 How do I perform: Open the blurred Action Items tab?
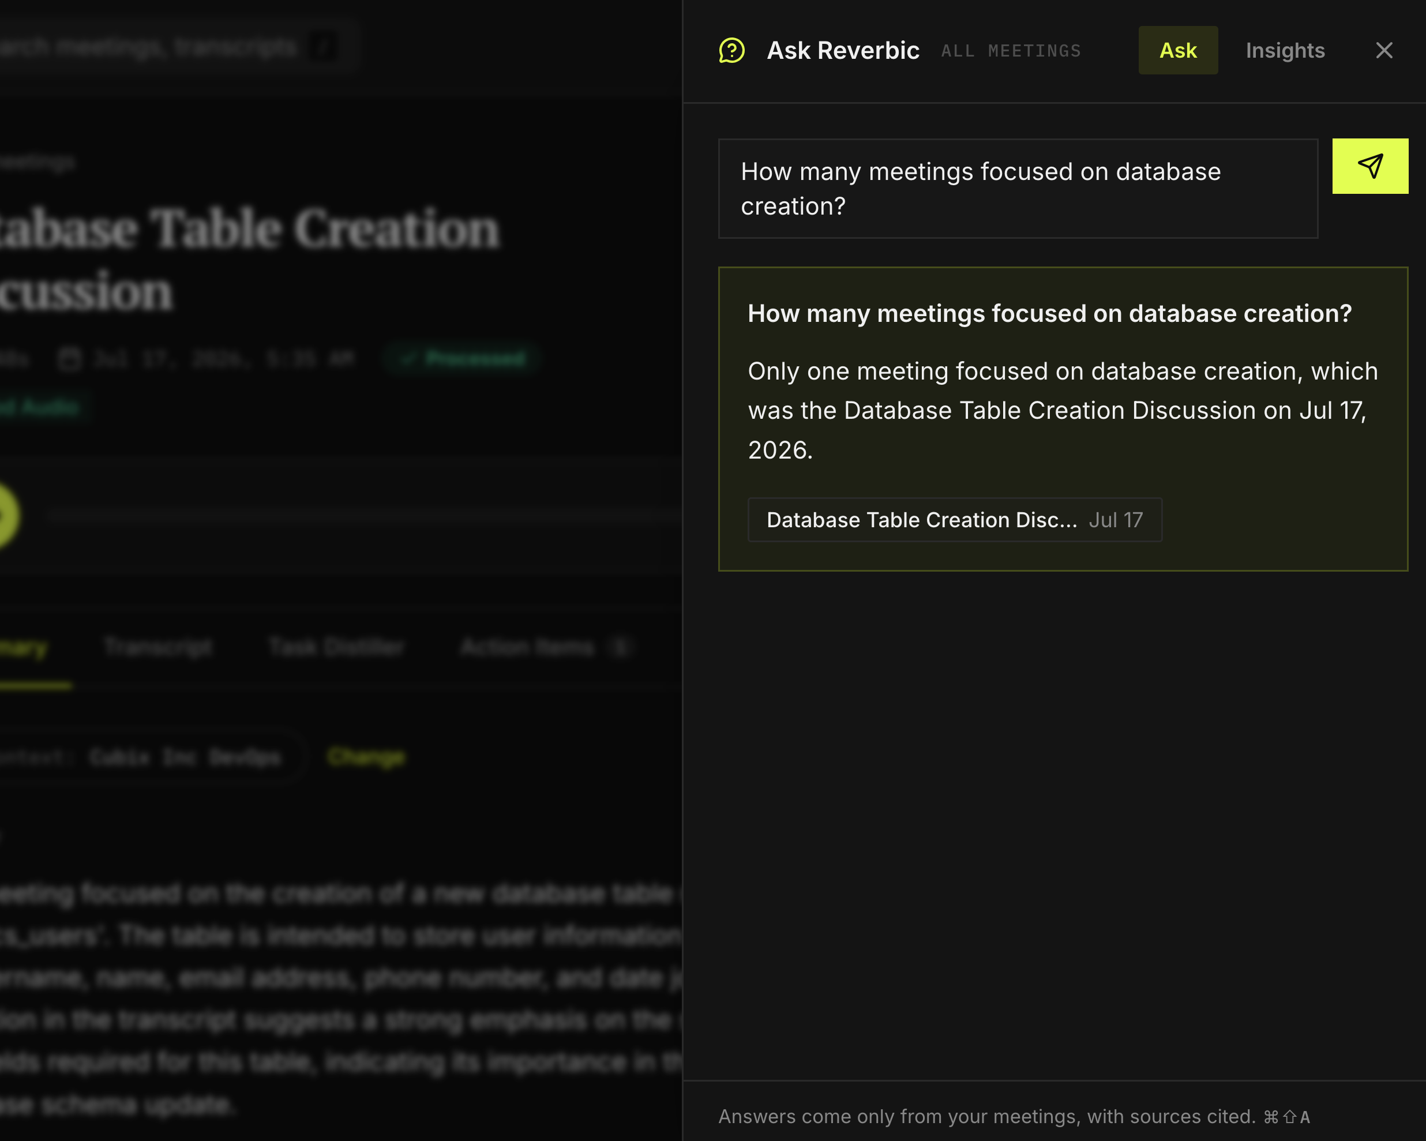coord(546,647)
